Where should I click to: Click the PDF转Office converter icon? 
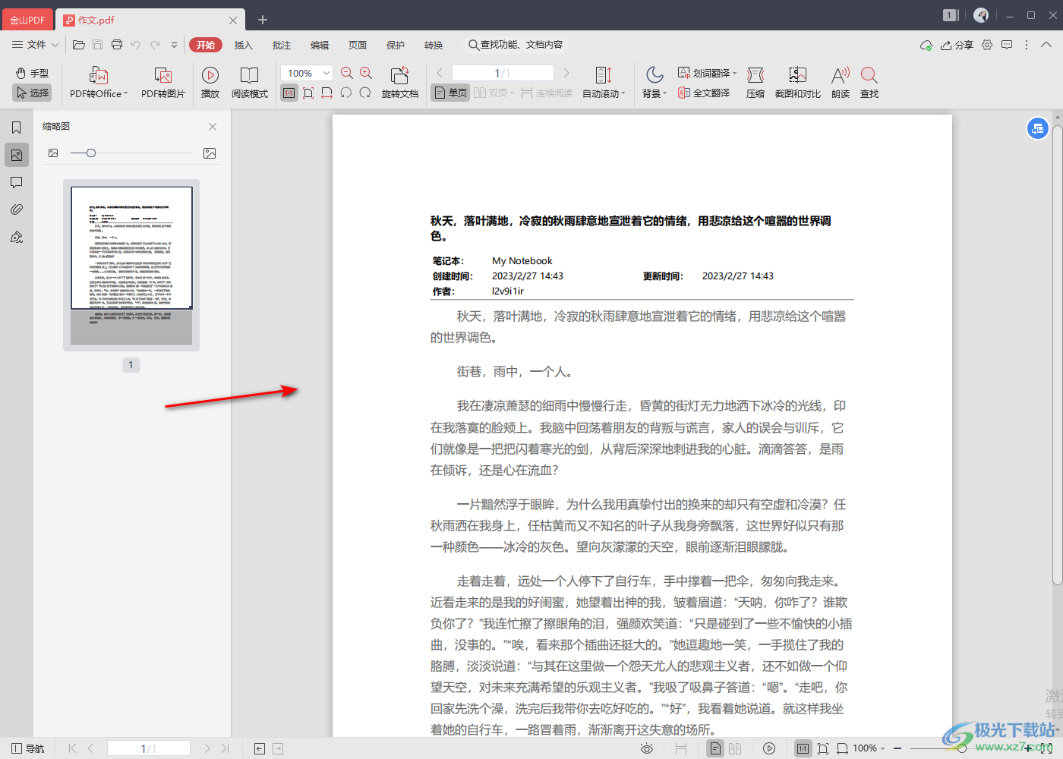point(99,74)
